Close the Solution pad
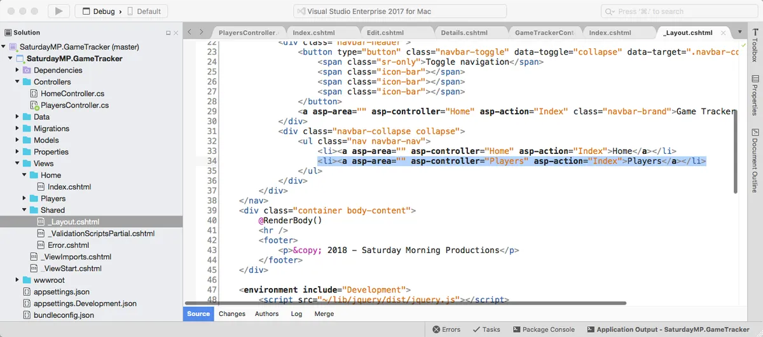Viewport: 763px width, 337px height. (176, 33)
